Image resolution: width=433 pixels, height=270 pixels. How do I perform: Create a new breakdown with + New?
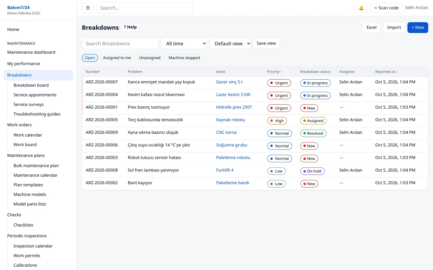click(x=418, y=27)
